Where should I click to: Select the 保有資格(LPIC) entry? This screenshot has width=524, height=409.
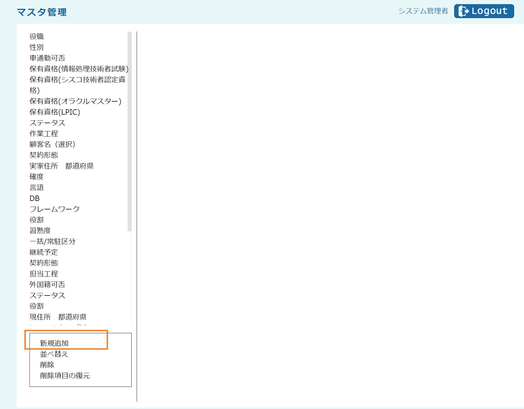[x=55, y=112]
